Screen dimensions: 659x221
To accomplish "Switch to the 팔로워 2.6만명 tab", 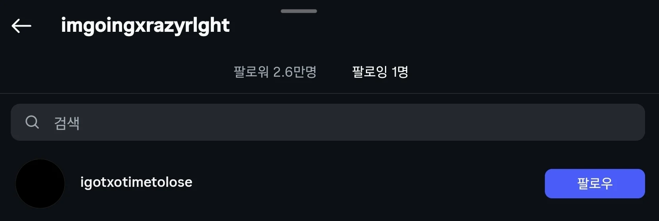I will [275, 72].
